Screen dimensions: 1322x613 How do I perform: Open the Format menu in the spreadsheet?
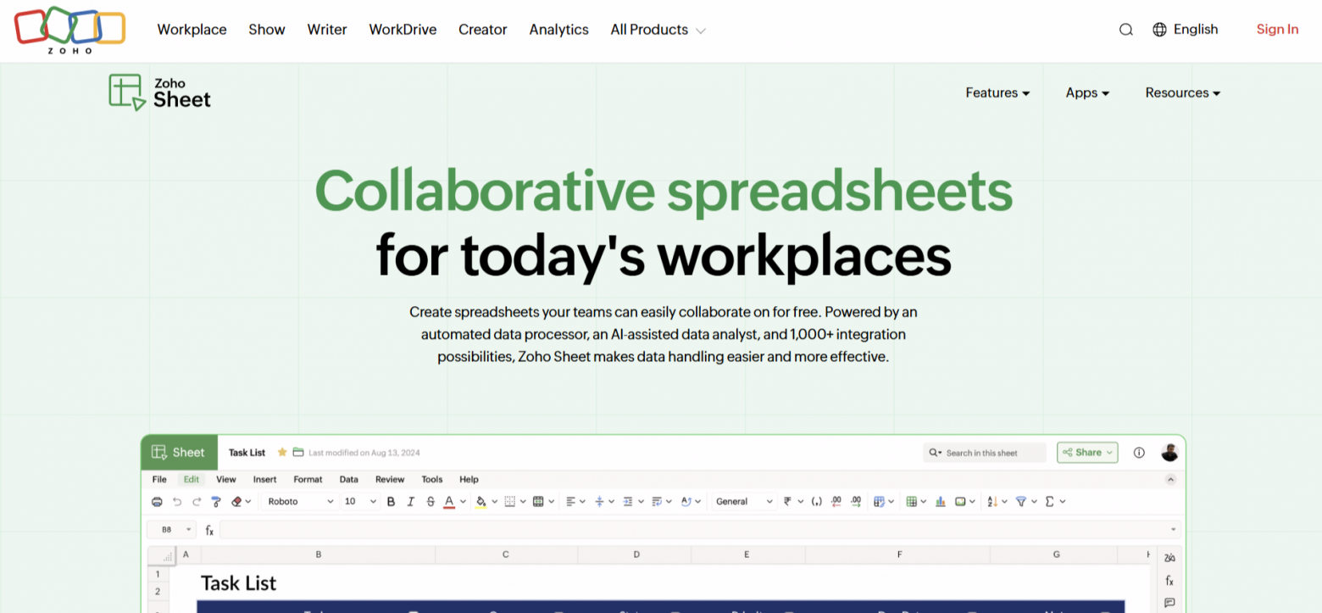[308, 479]
